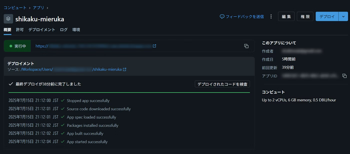The height and width of the screenshot is (154, 350).
Task: Open the ログ tab
Action: (x=64, y=30)
